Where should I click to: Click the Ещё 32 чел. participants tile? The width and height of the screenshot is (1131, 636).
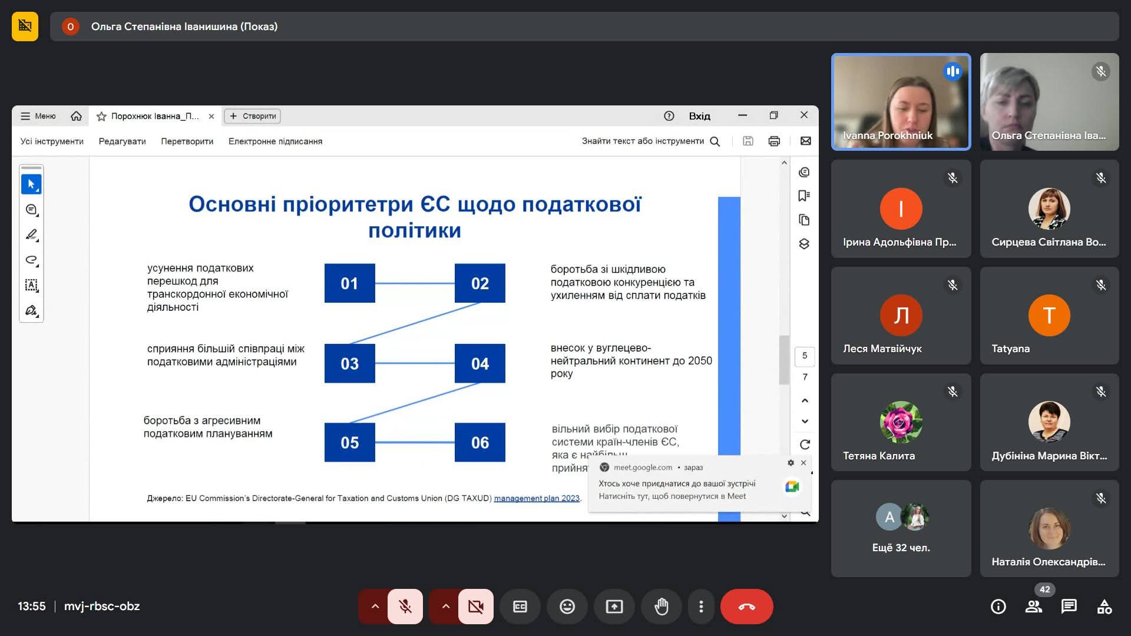click(x=901, y=528)
